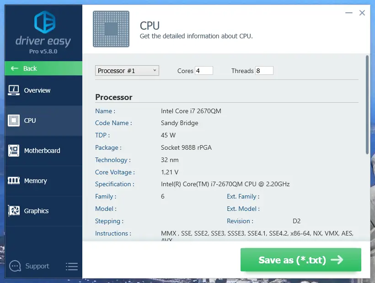Screen dimensions: 375x283
Task: Go Back using the green button
Action: pos(43,68)
